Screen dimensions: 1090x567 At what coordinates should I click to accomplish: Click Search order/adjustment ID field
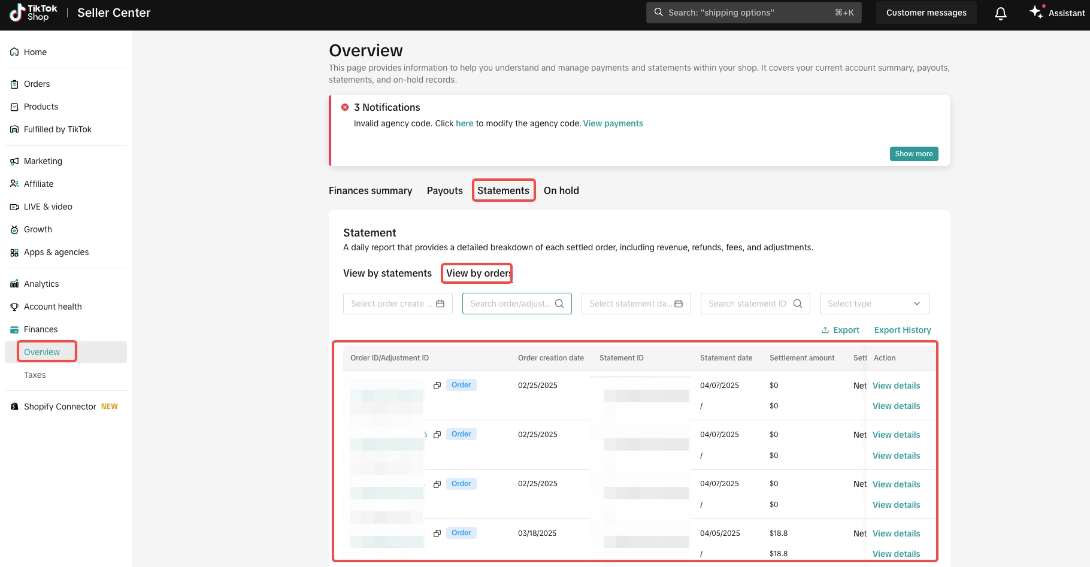517,304
